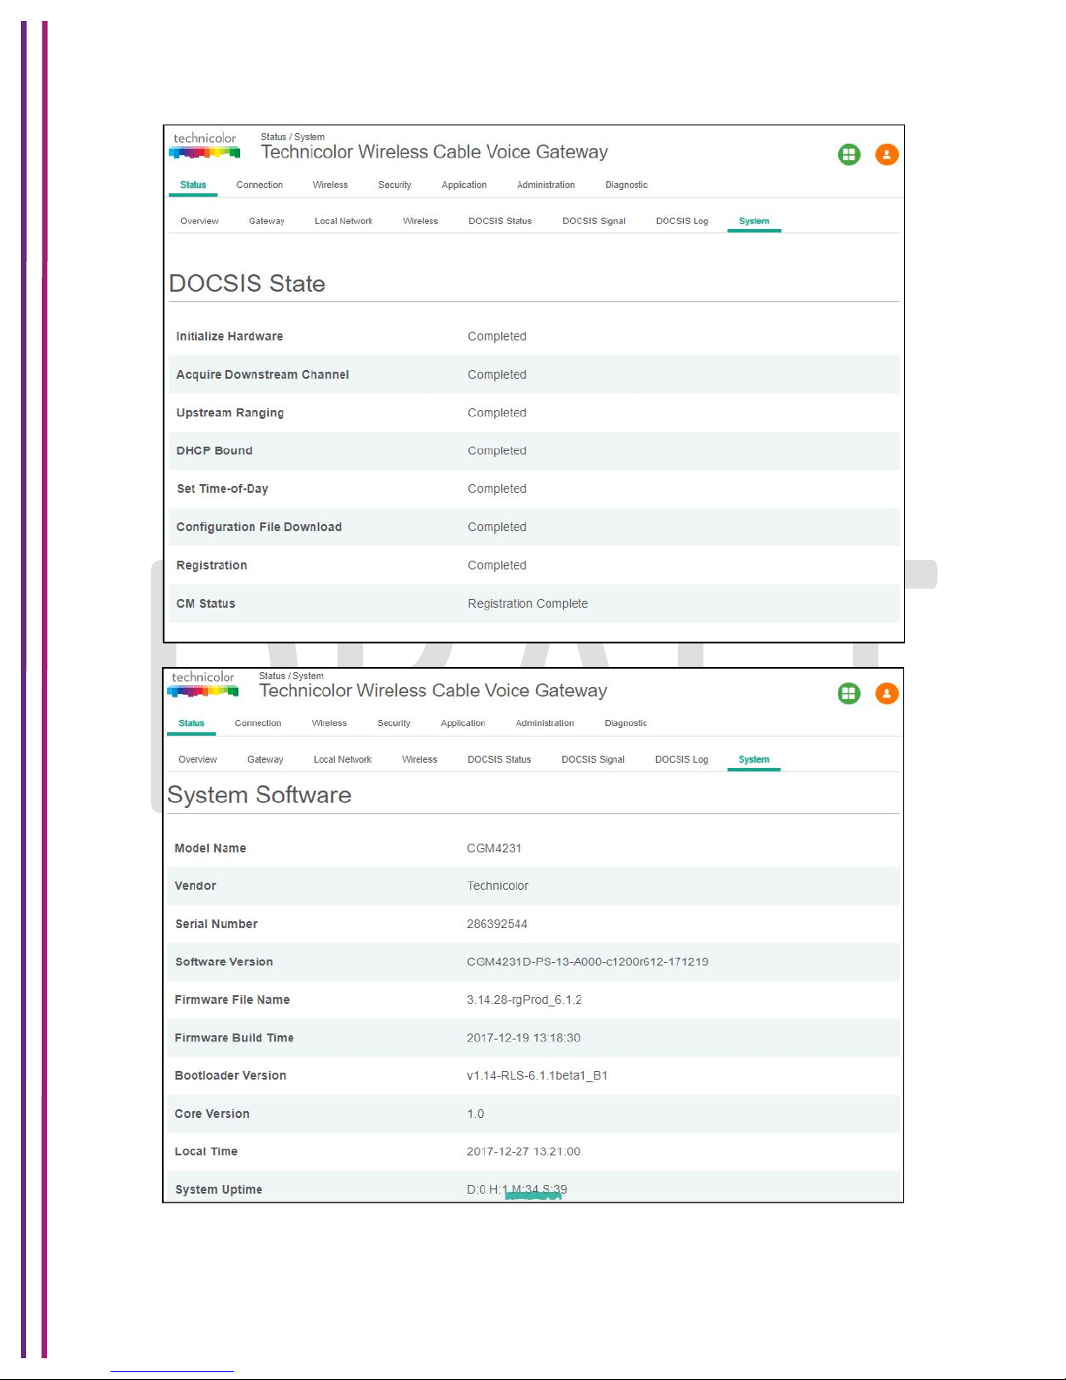Click the "DOCSIS State" heading
This screenshot has width=1066, height=1380.
[247, 284]
